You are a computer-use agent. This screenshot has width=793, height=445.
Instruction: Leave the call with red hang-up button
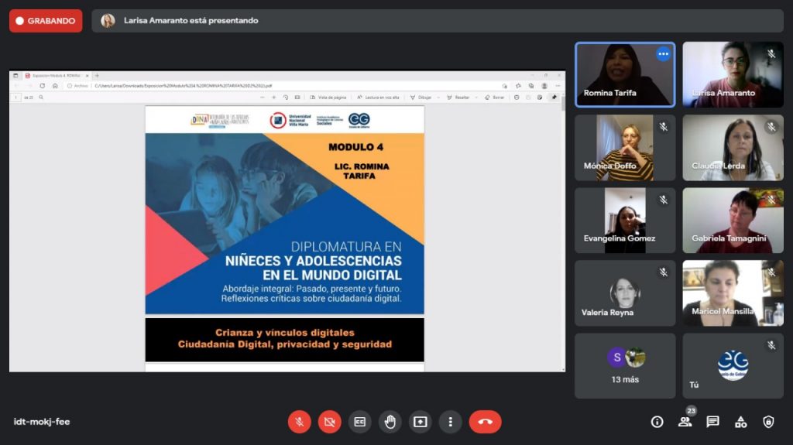click(485, 422)
